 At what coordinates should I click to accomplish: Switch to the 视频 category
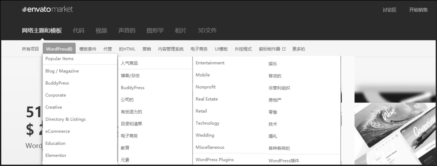[x=101, y=31]
